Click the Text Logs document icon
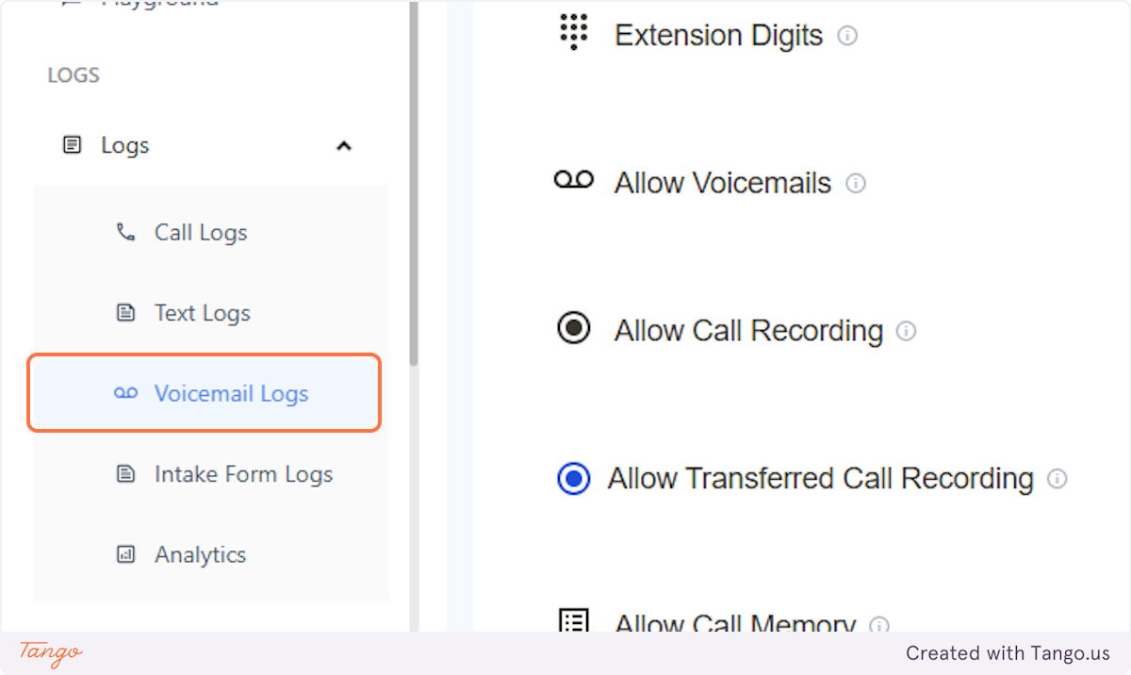Viewport: 1131px width, 675px height. tap(126, 312)
